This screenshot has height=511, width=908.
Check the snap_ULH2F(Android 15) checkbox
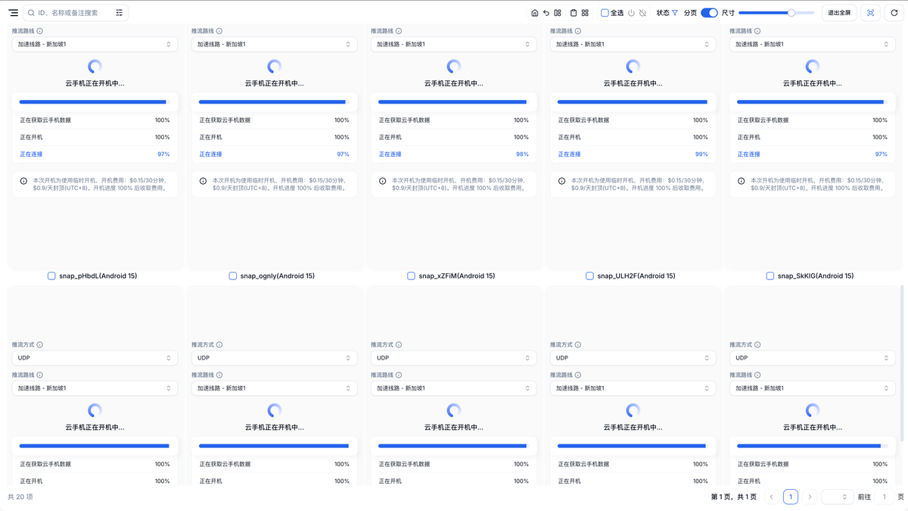[x=589, y=276]
